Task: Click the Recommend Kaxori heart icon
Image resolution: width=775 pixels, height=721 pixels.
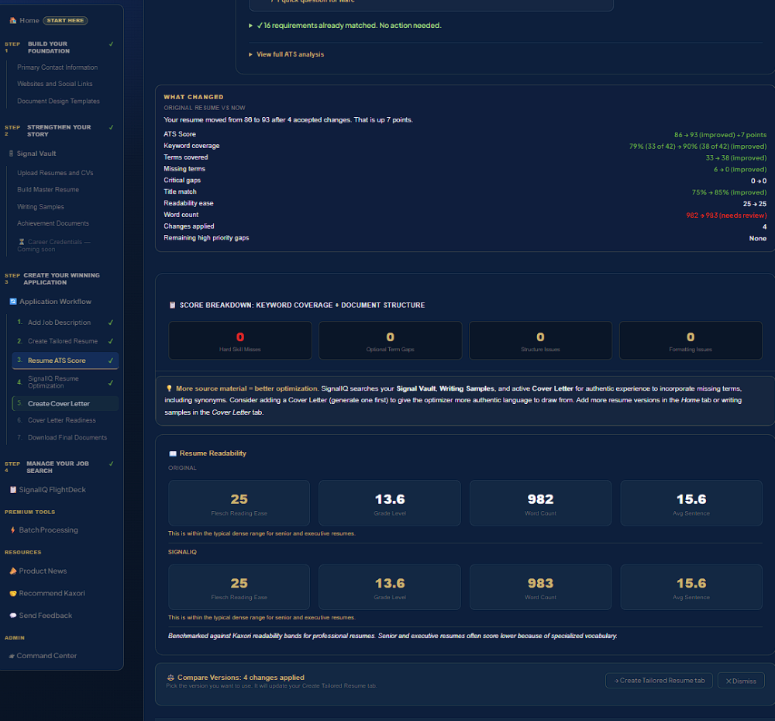Action: point(13,593)
